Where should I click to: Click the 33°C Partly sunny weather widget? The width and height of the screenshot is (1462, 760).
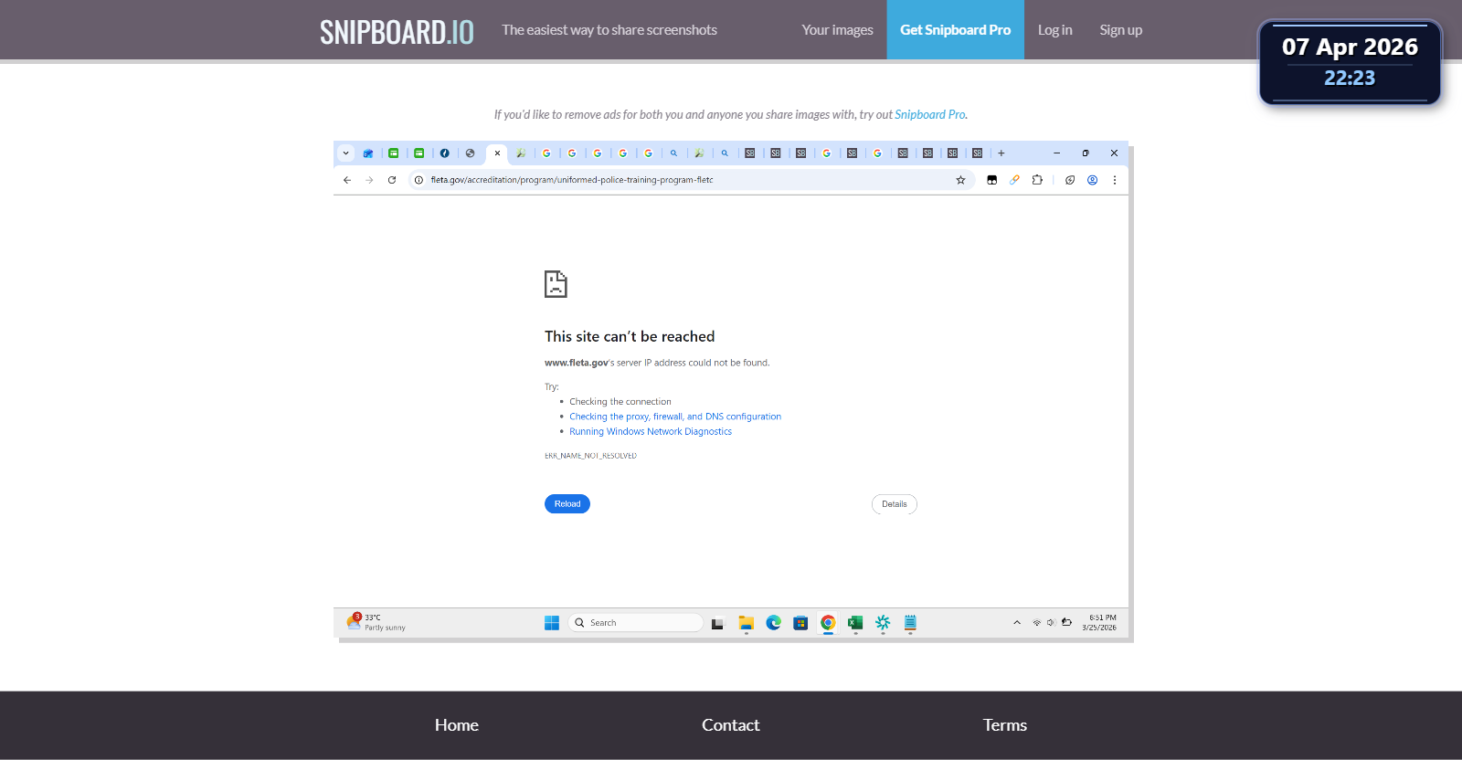click(x=376, y=623)
